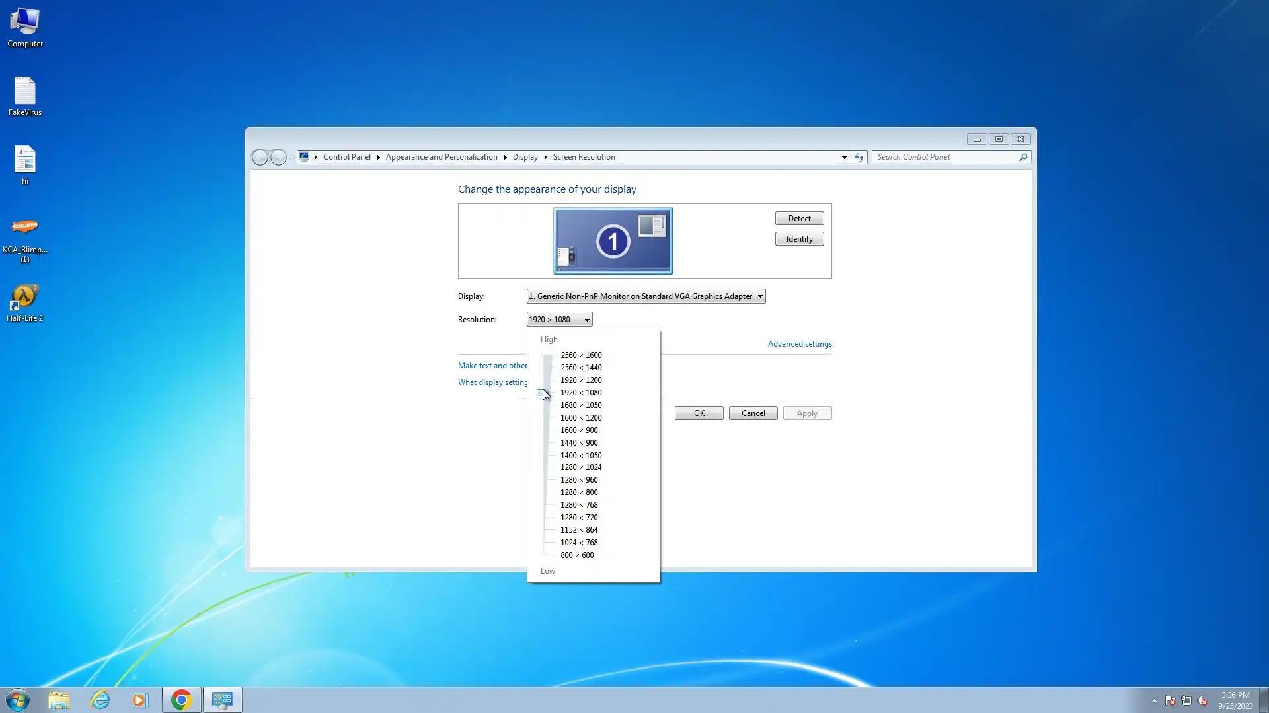Click the refresh icon in the address bar
This screenshot has width=1269, height=713.
859,157
